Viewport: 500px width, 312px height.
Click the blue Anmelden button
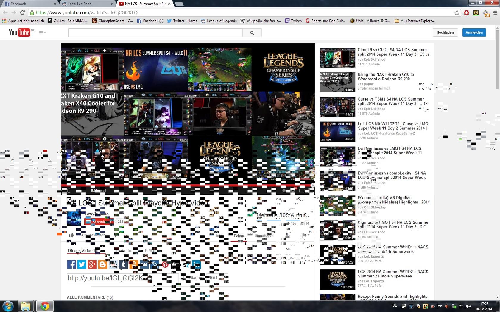[x=474, y=32]
